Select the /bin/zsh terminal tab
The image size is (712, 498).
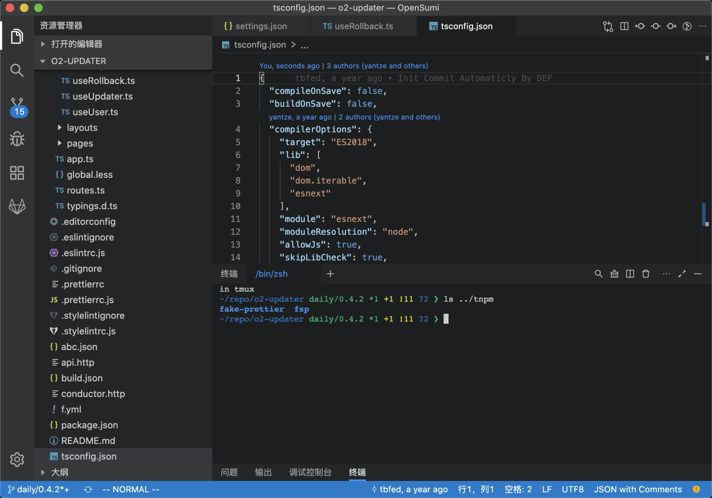272,274
